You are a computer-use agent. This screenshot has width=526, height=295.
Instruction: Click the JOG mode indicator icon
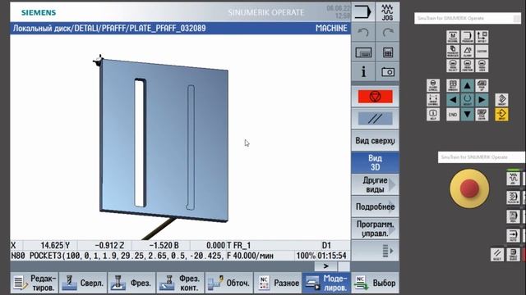pos(387,12)
